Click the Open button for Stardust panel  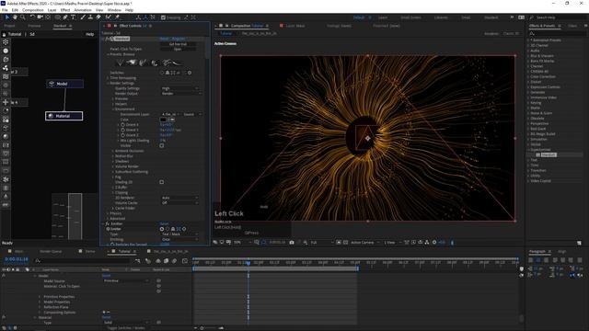point(178,49)
